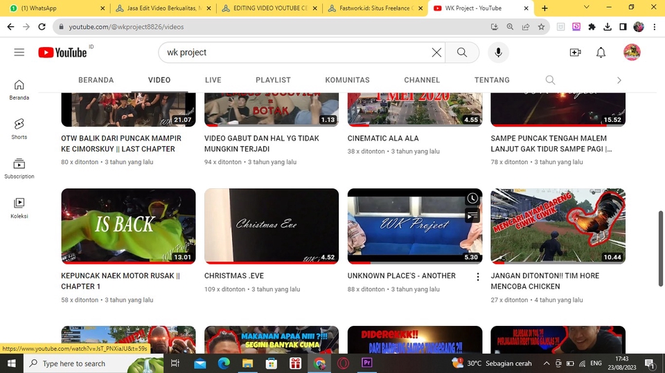Open the YouTube guide hamburger menu
665x373 pixels.
tap(19, 52)
